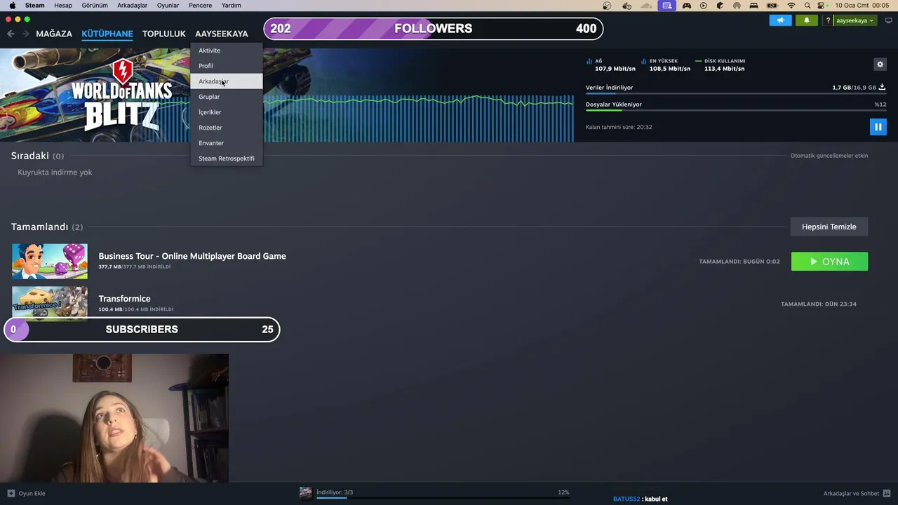Open the Arkadaşlar ve Sohbet label
The height and width of the screenshot is (505, 898).
[851, 493]
